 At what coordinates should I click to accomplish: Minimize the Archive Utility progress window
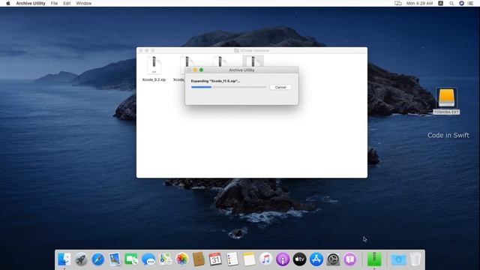tap(195, 70)
